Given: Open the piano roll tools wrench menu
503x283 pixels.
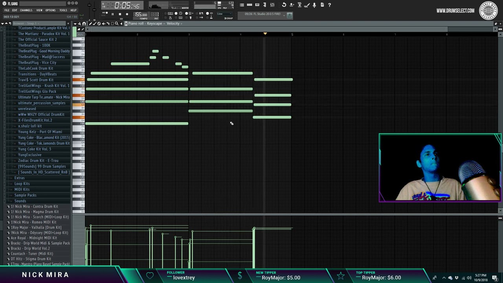Looking at the screenshot, I should tap(79, 24).
